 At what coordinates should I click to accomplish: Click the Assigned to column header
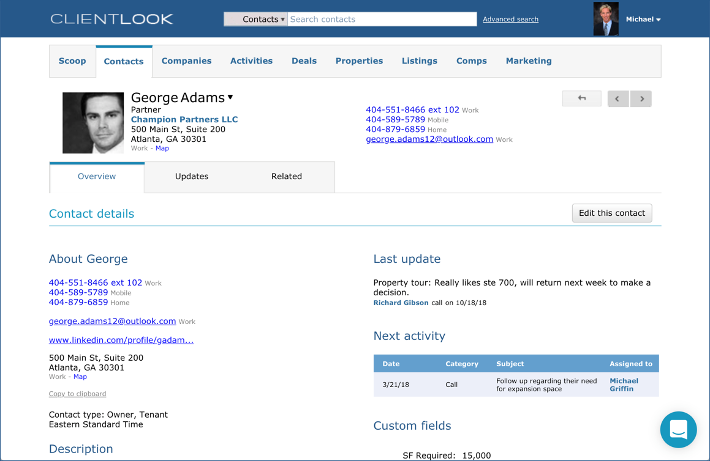[631, 364]
